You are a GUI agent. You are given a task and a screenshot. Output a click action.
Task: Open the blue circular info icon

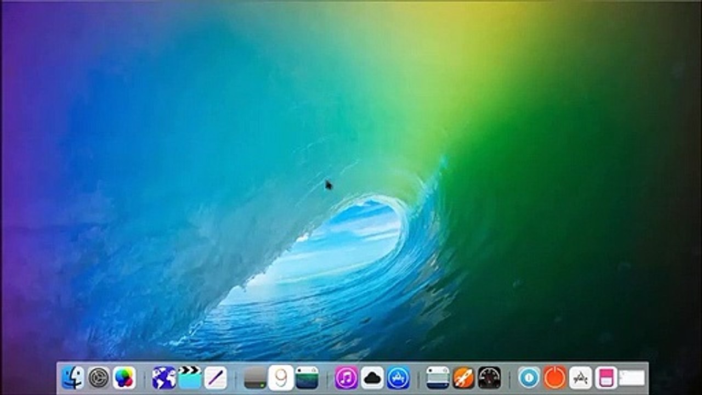pos(529,377)
